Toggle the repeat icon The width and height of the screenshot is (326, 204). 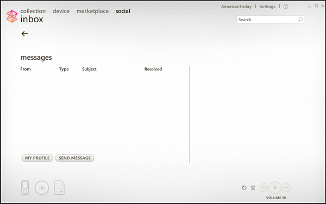(244, 188)
